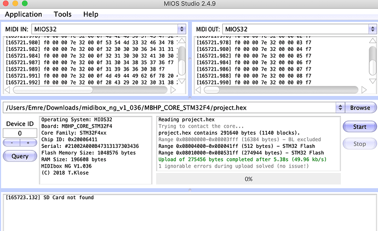Query the core device information
Viewport: 378px width, 231px height.
point(20,156)
